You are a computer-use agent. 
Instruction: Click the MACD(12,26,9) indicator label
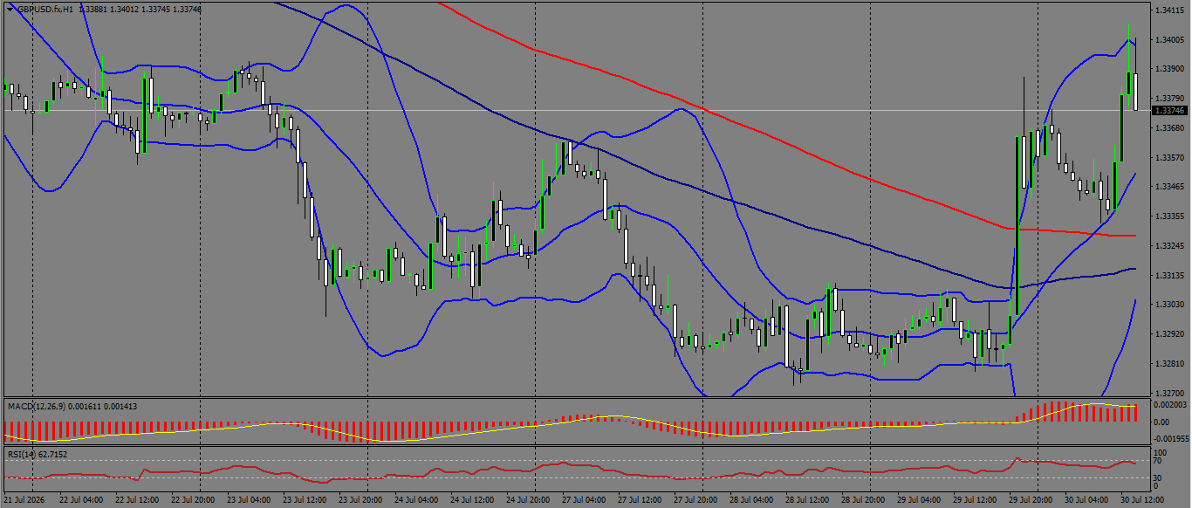[35, 407]
